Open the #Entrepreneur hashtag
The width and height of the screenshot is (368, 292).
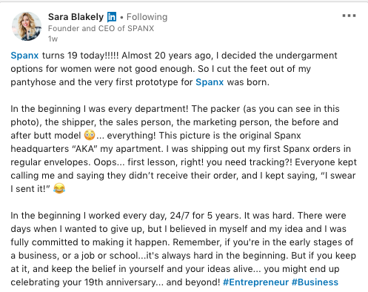click(x=255, y=282)
